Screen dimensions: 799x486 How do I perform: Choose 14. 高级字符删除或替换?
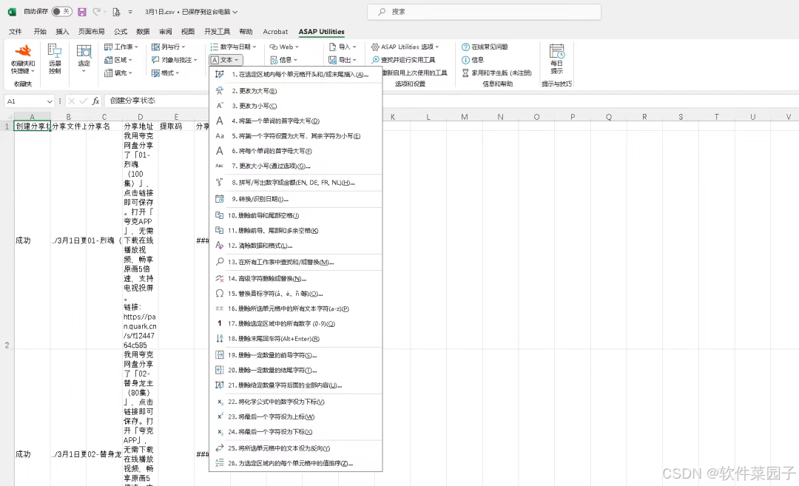point(295,279)
